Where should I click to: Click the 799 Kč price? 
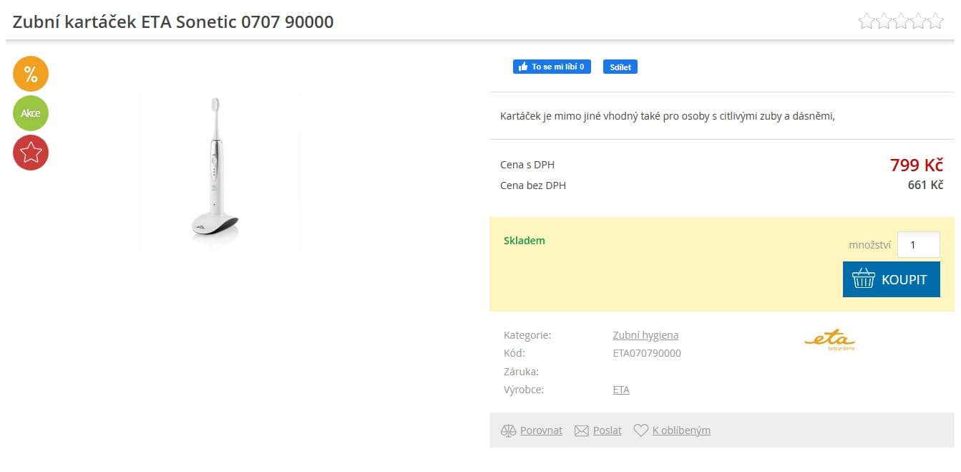point(917,165)
